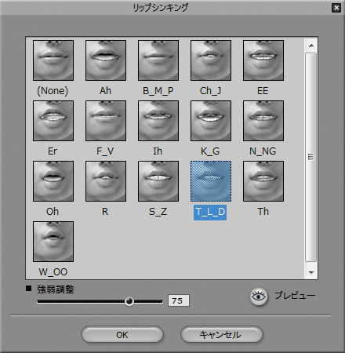Image resolution: width=345 pixels, height=353 pixels.
Task: Click the scrollbar up arrow
Action: coord(311,45)
